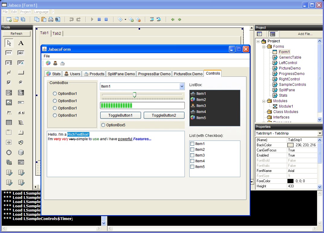Screen dimensions: 324x233
Task: Click the Redo toolbar icon
Action: point(79,19)
